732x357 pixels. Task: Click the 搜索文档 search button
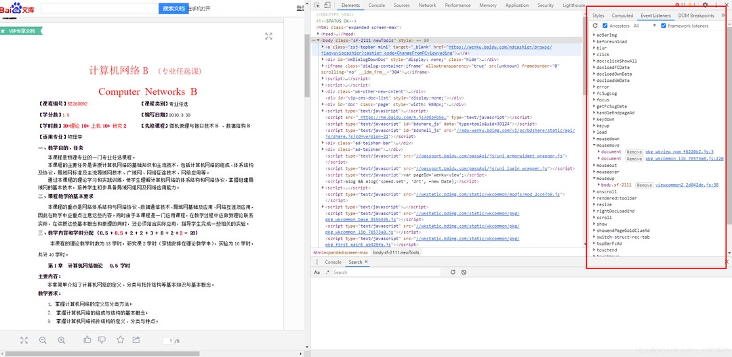pos(174,9)
